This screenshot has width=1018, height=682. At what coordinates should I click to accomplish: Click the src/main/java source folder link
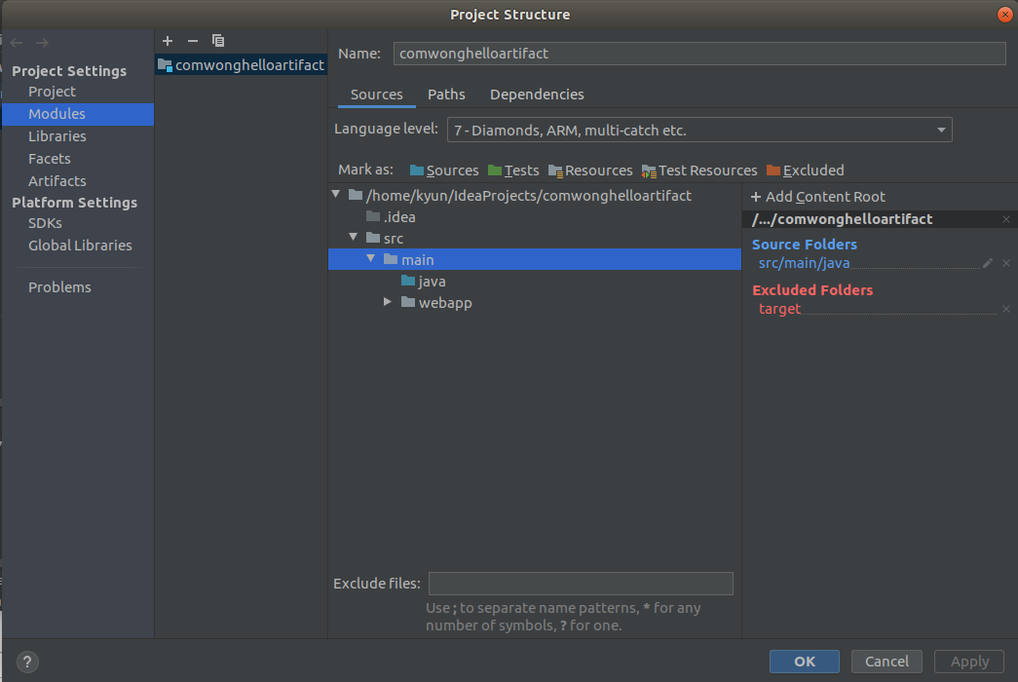(804, 263)
